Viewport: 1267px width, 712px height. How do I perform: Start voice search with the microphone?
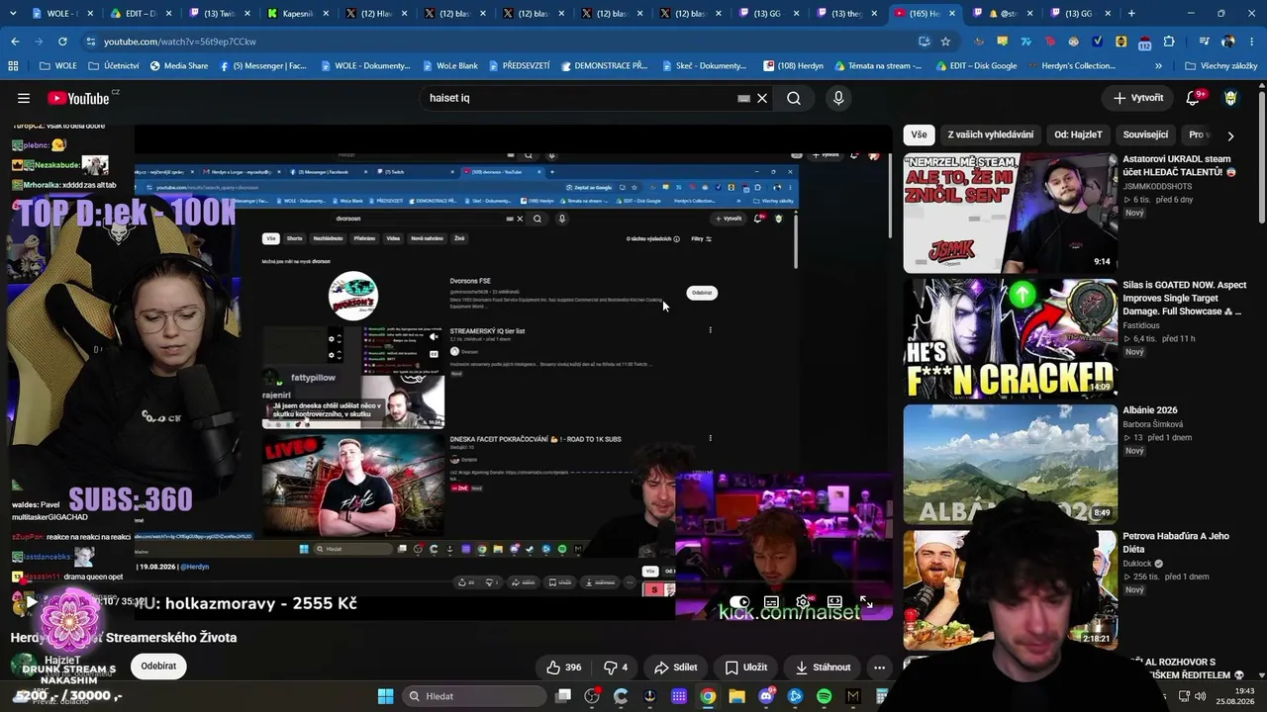pyautogui.click(x=838, y=98)
